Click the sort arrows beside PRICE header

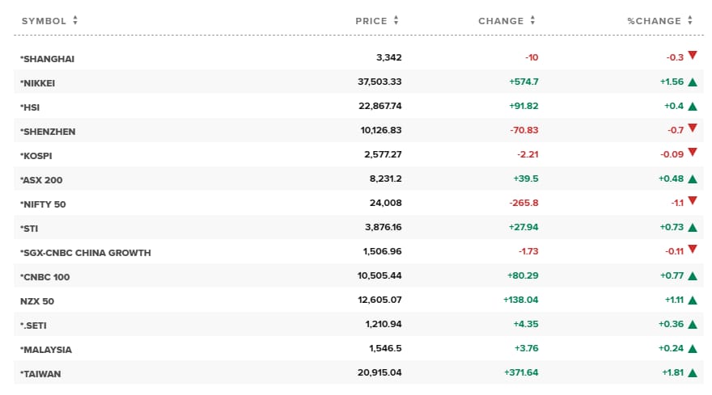[396, 21]
